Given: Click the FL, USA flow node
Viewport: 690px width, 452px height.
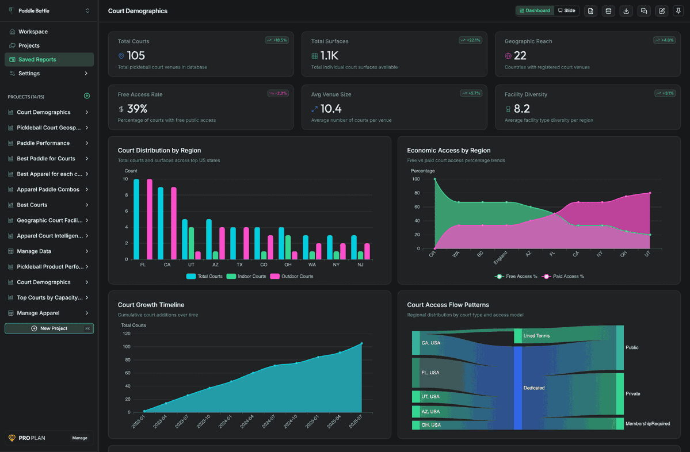Looking at the screenshot, I should [x=416, y=373].
